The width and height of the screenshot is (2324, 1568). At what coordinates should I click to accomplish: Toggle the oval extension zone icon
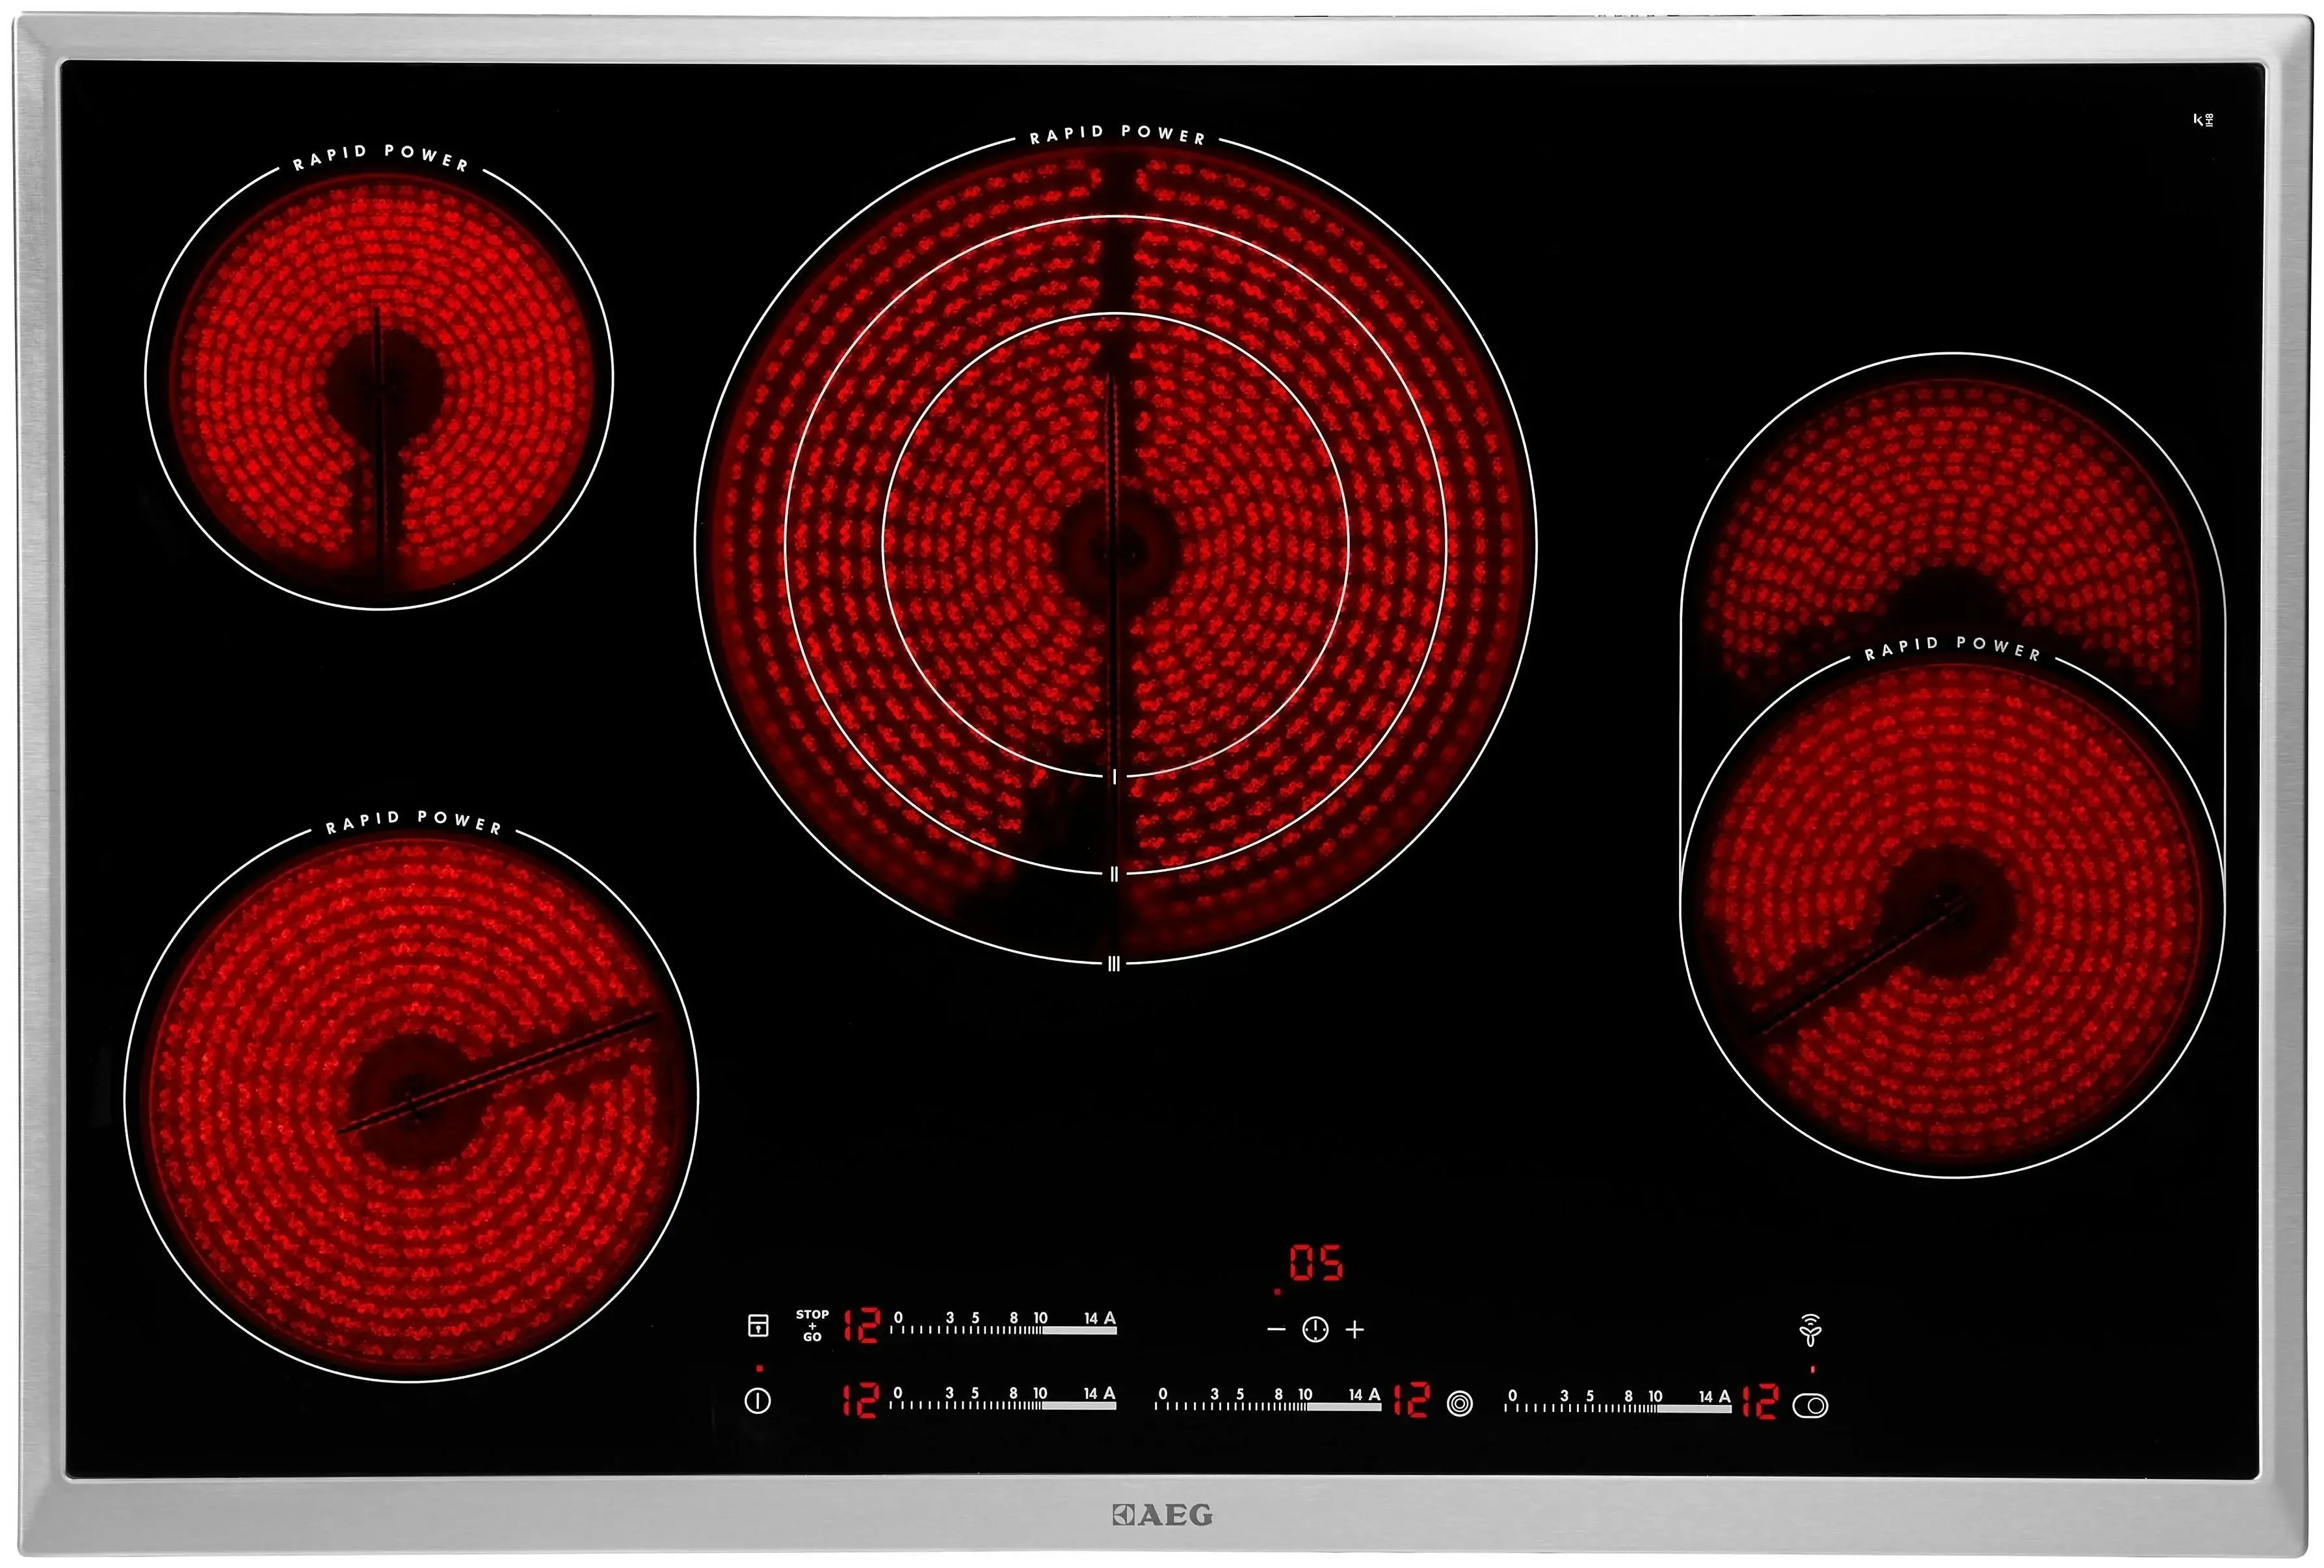click(1810, 1406)
